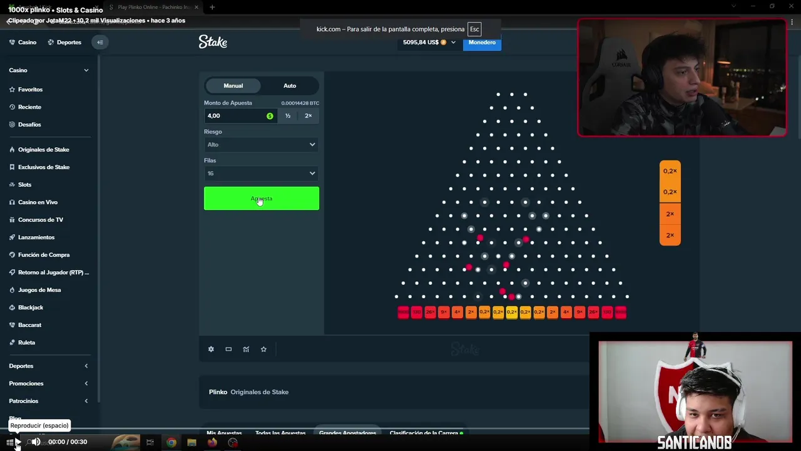Viewport: 801px width, 451px height.
Task: Open a new browser tab
Action: 212,7
